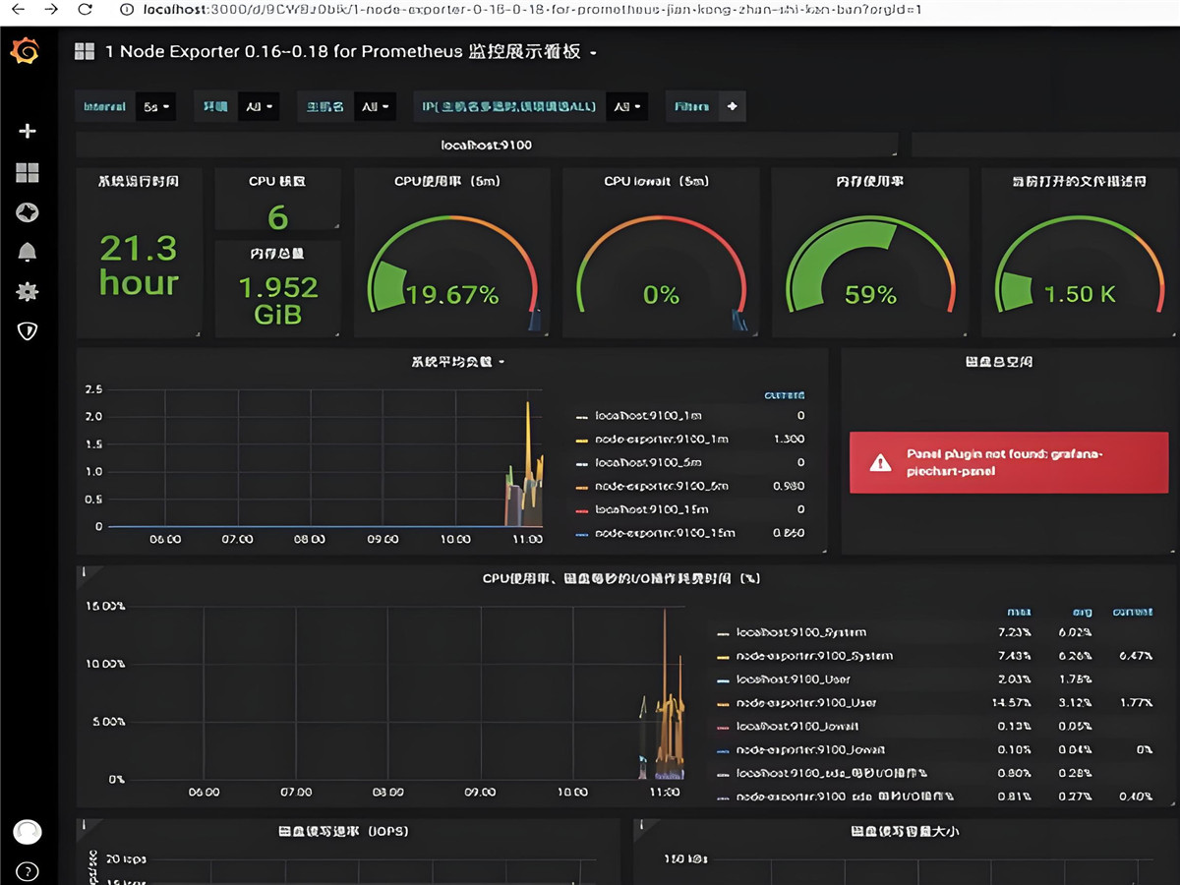
Task: Click the color swatch of localhost:9100_Iowait
Action: click(x=724, y=728)
